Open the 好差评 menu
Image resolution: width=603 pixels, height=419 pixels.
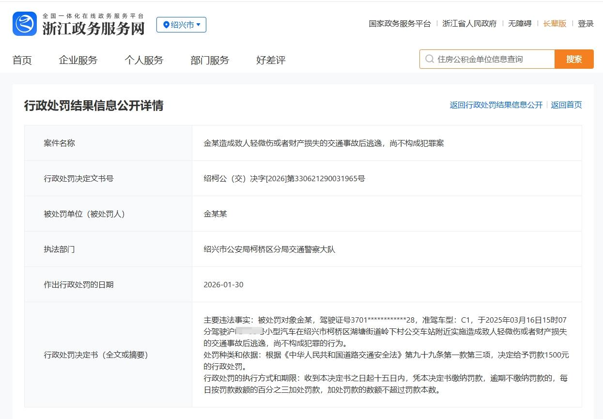pos(271,60)
